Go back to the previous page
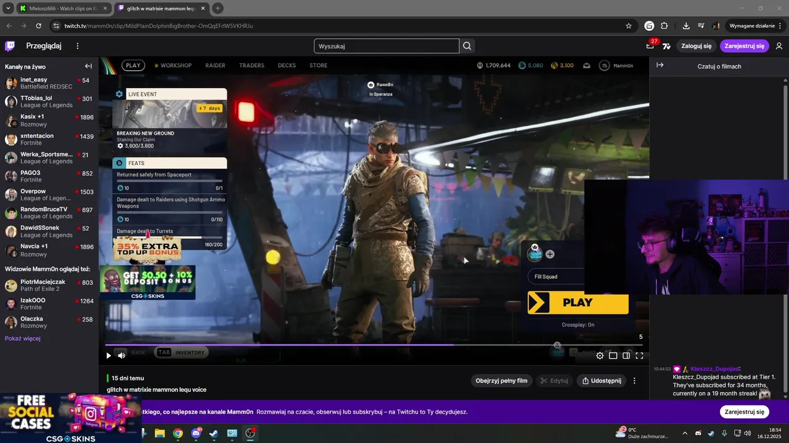Screen dimensions: 789x443 click(9, 26)
